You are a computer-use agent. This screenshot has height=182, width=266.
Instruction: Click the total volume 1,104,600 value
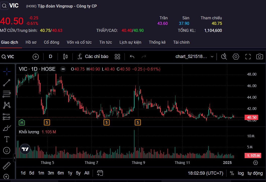click(213, 30)
